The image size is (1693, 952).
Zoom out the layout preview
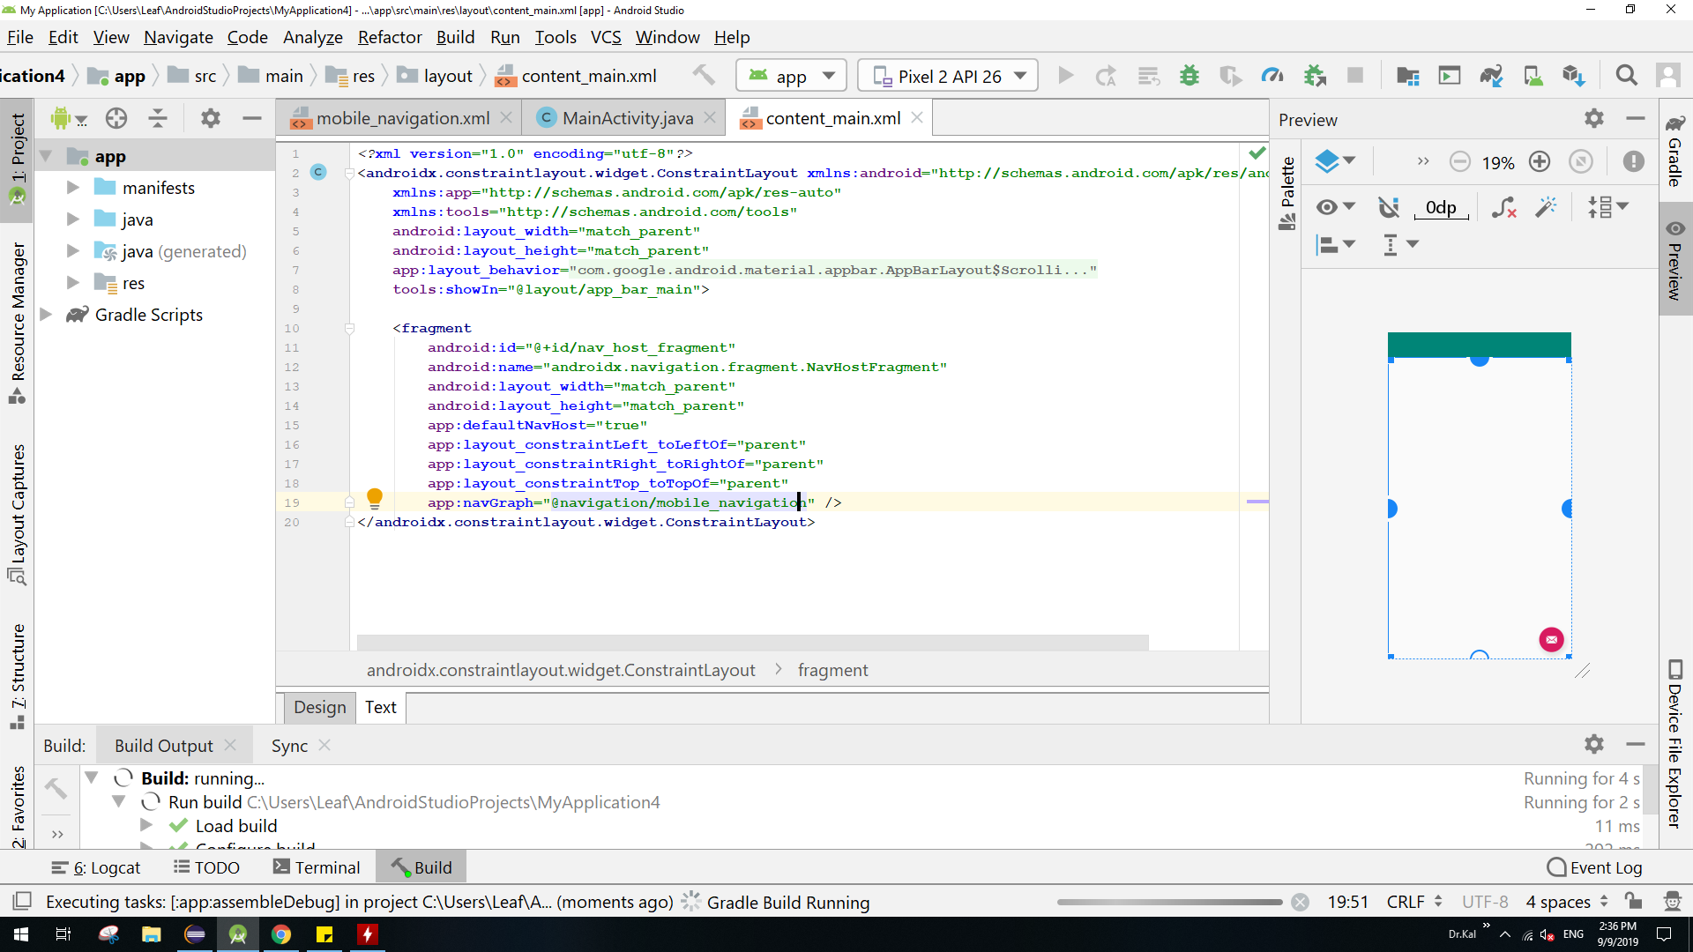coord(1460,161)
